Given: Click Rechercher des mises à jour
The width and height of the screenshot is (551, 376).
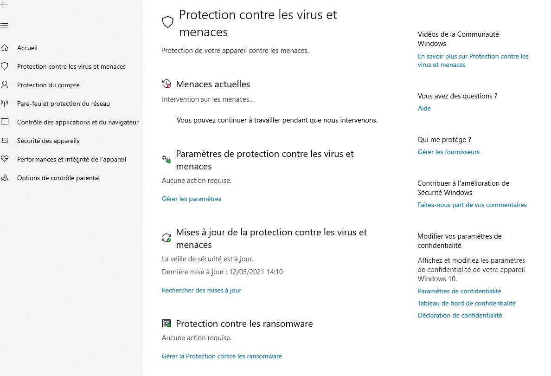Looking at the screenshot, I should pos(202,290).
